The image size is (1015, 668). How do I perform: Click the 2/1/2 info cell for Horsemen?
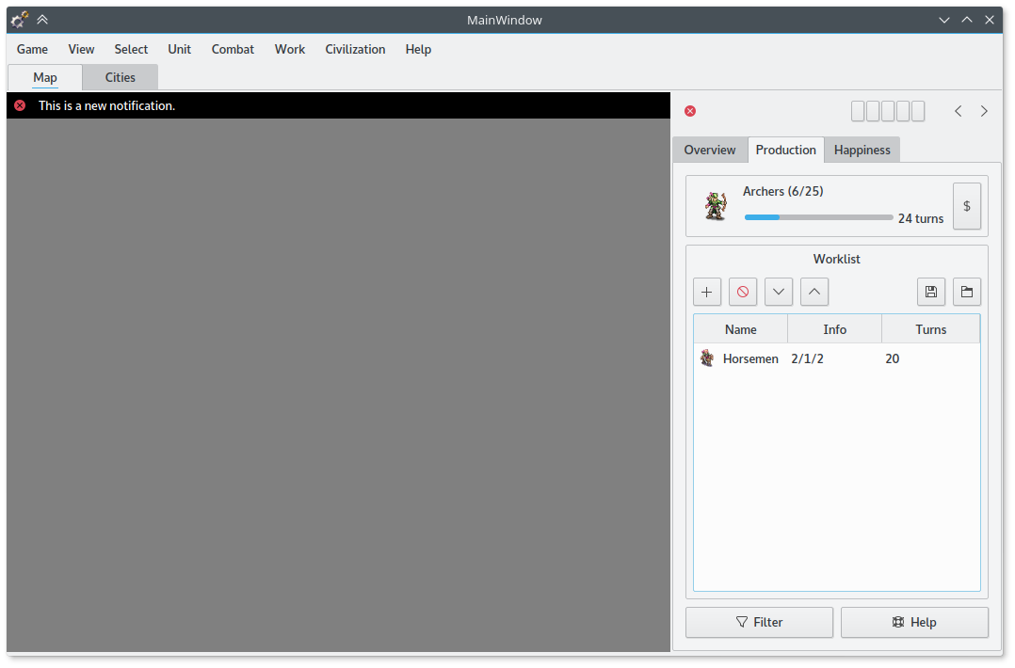coord(807,358)
